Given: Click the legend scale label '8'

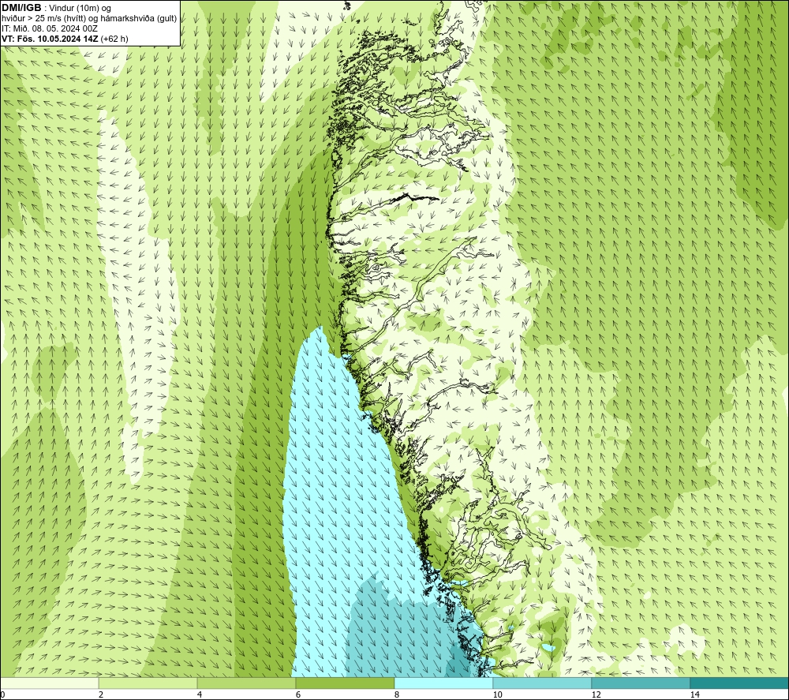Looking at the screenshot, I should coord(397,695).
